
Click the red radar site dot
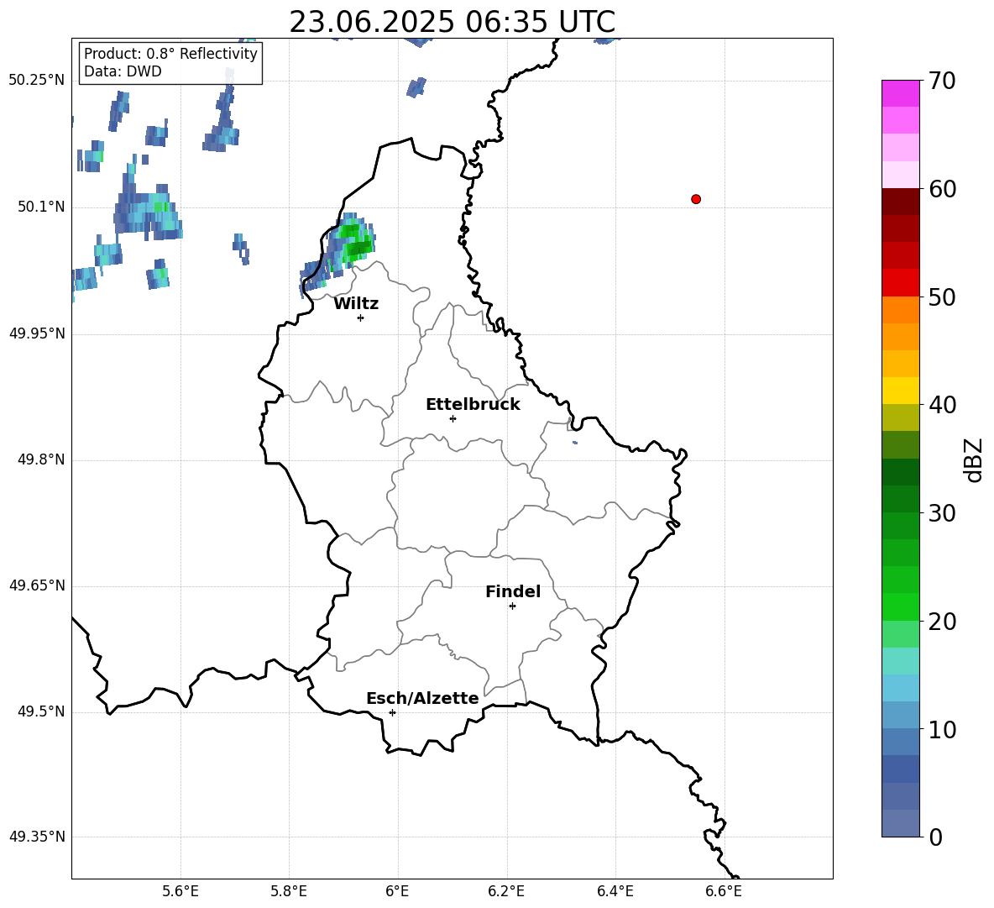(x=696, y=199)
